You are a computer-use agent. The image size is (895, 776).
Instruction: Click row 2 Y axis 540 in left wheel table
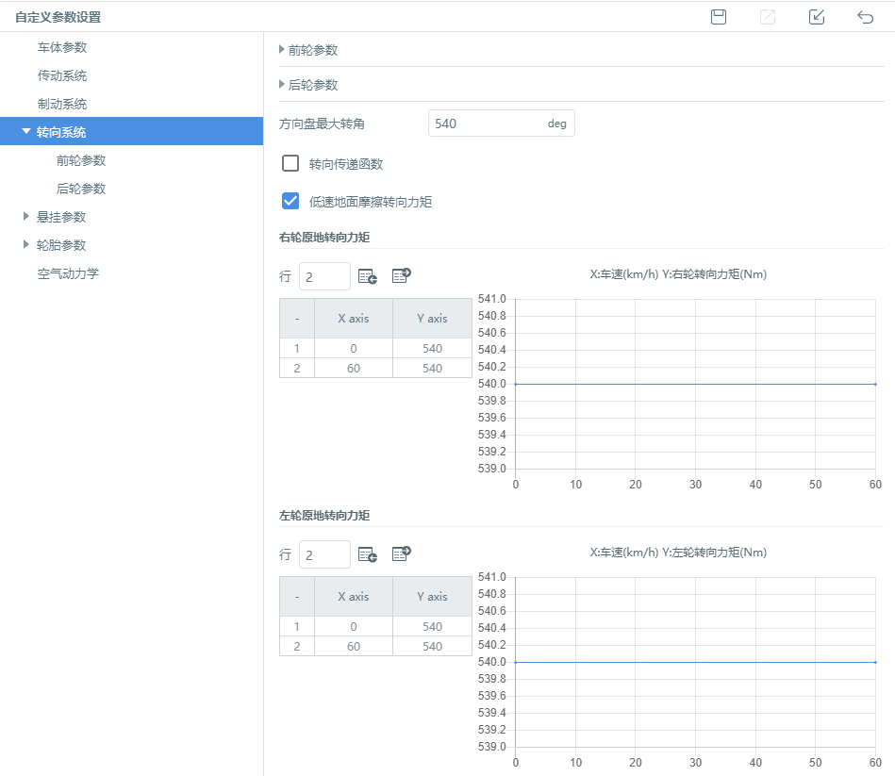pyautogui.click(x=432, y=646)
